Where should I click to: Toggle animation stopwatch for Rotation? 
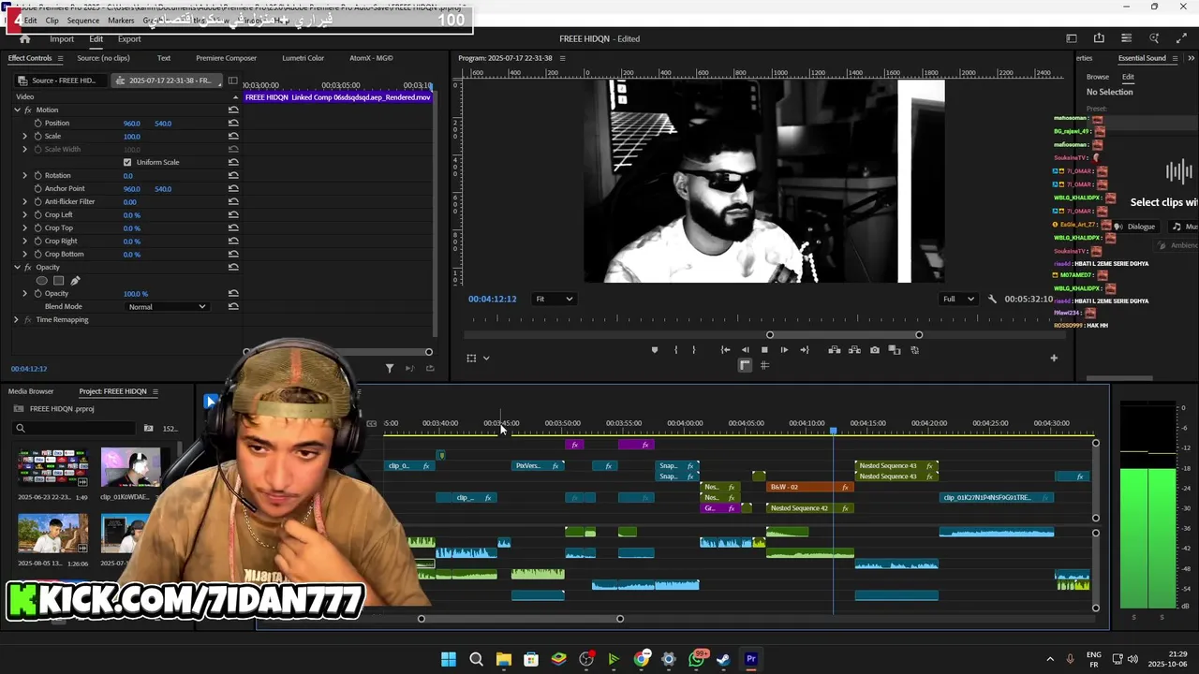pyautogui.click(x=37, y=175)
